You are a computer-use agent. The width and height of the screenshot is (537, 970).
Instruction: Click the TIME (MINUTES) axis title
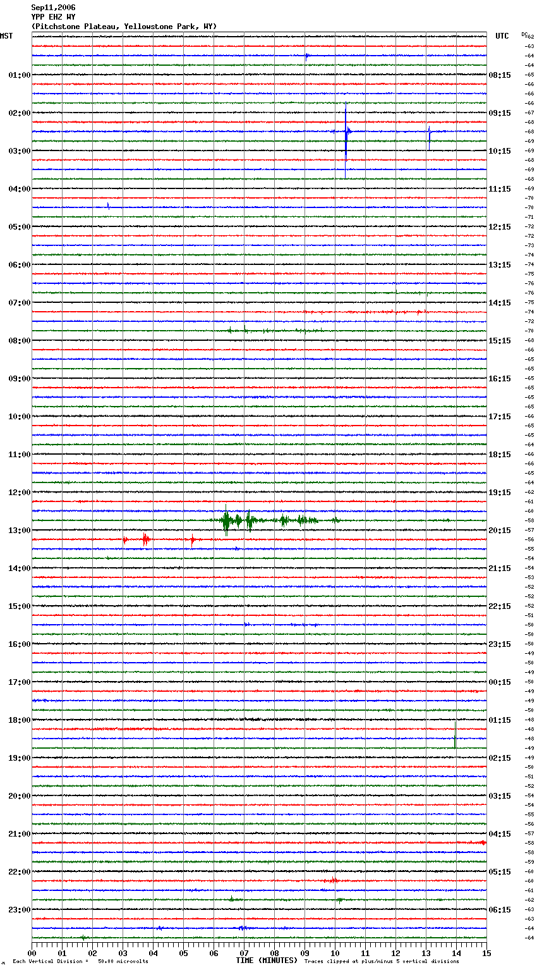coord(267,961)
